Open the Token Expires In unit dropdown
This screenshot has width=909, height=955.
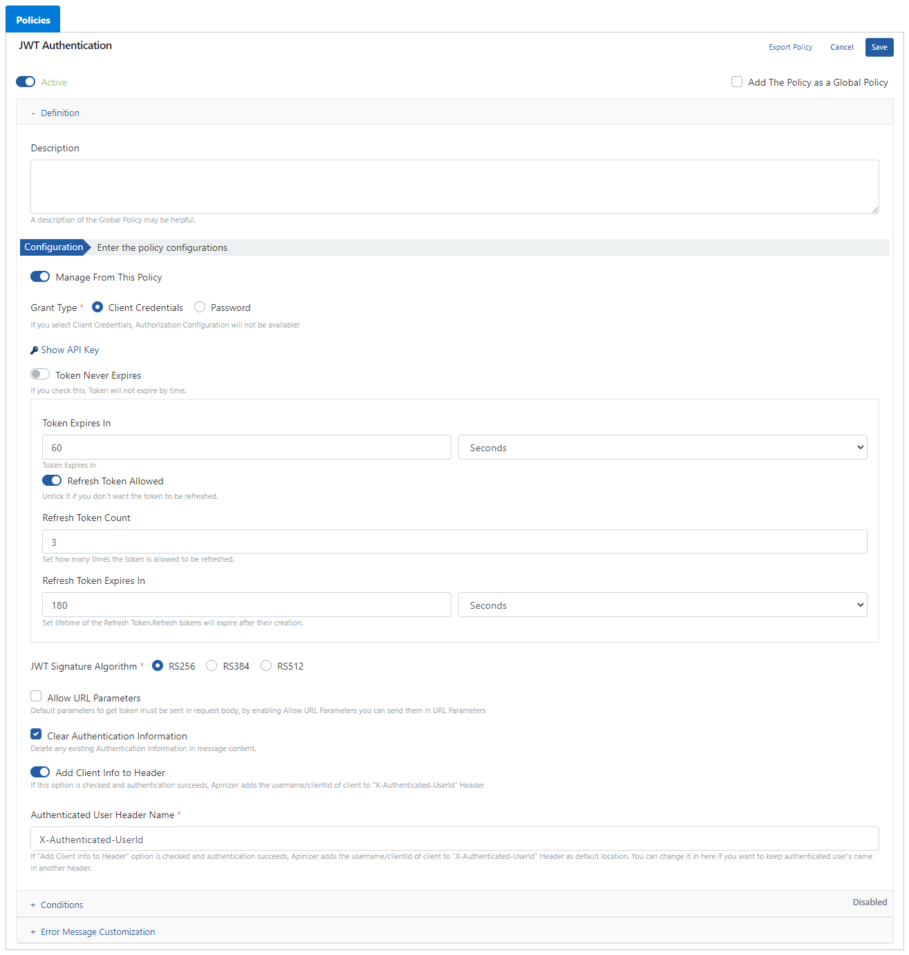point(662,448)
